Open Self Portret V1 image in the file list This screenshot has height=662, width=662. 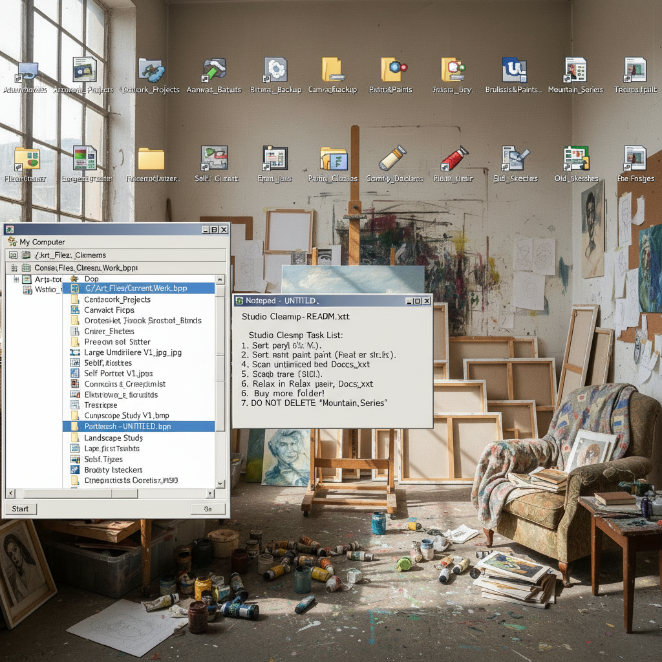pyautogui.click(x=116, y=373)
